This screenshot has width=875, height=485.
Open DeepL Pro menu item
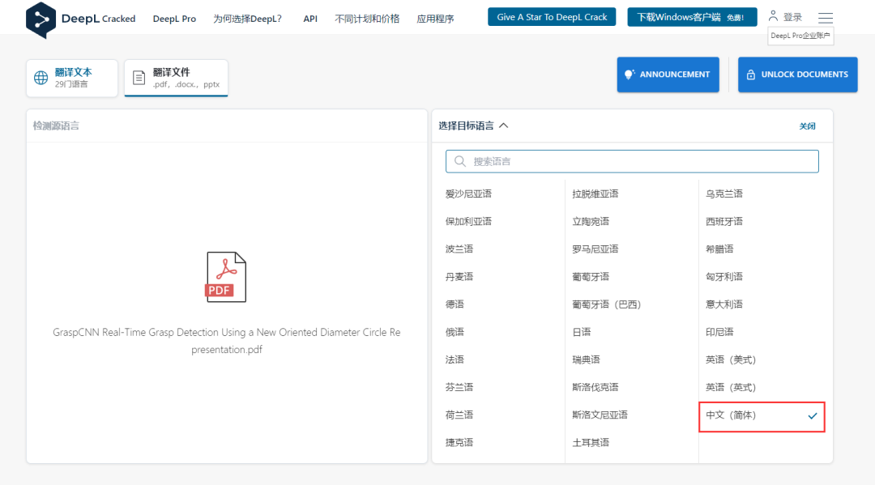coord(174,19)
